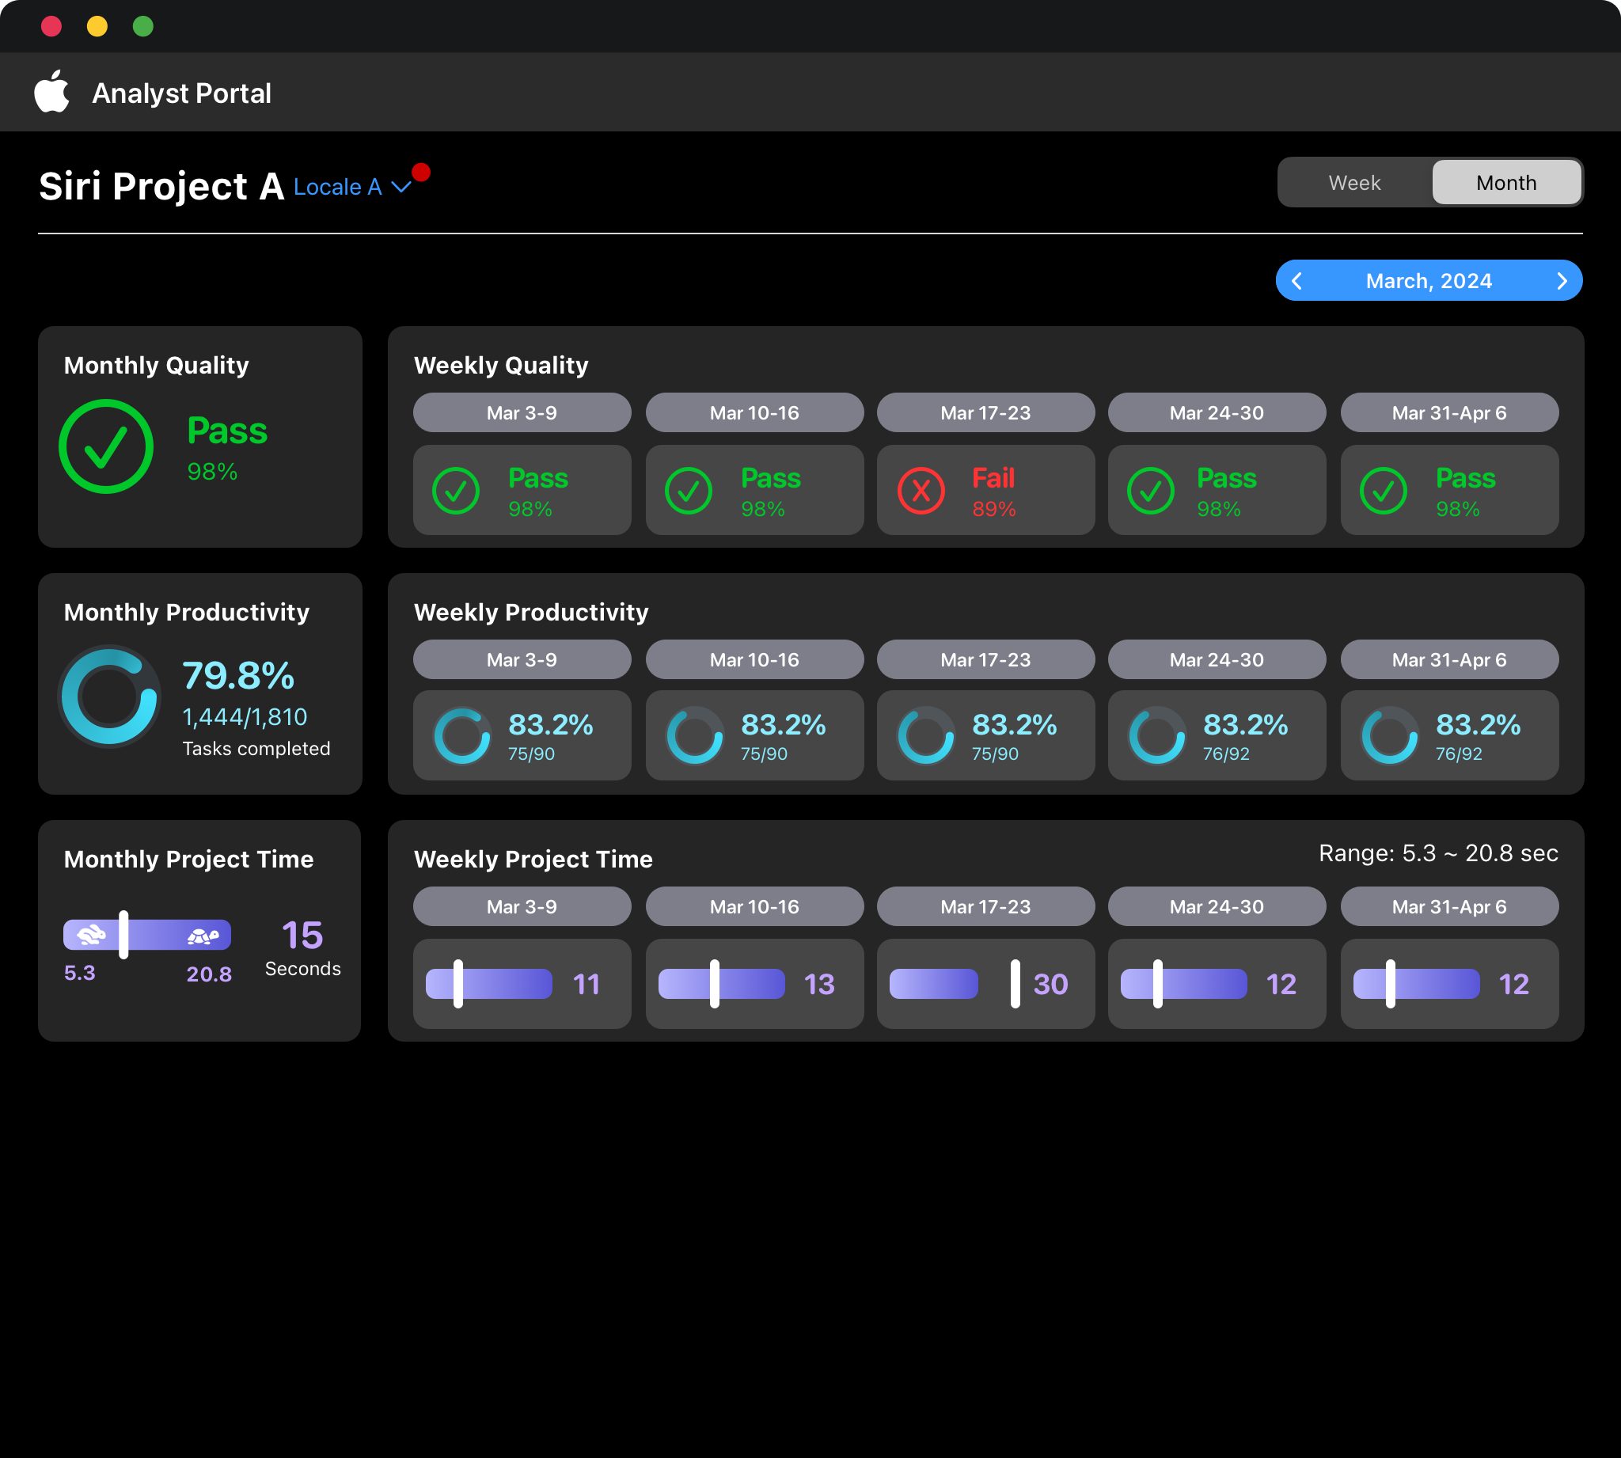Screen dimensions: 1621x1458
Task: Click the red notification dot by Locale A
Action: click(421, 173)
